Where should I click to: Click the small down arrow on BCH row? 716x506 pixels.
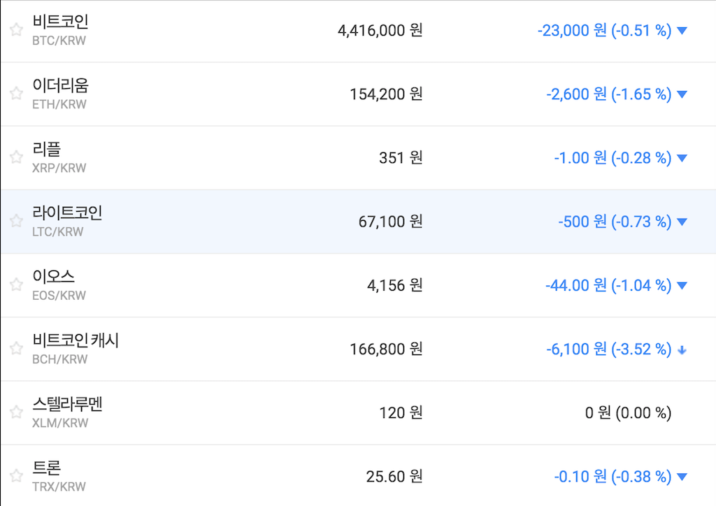[x=682, y=349]
